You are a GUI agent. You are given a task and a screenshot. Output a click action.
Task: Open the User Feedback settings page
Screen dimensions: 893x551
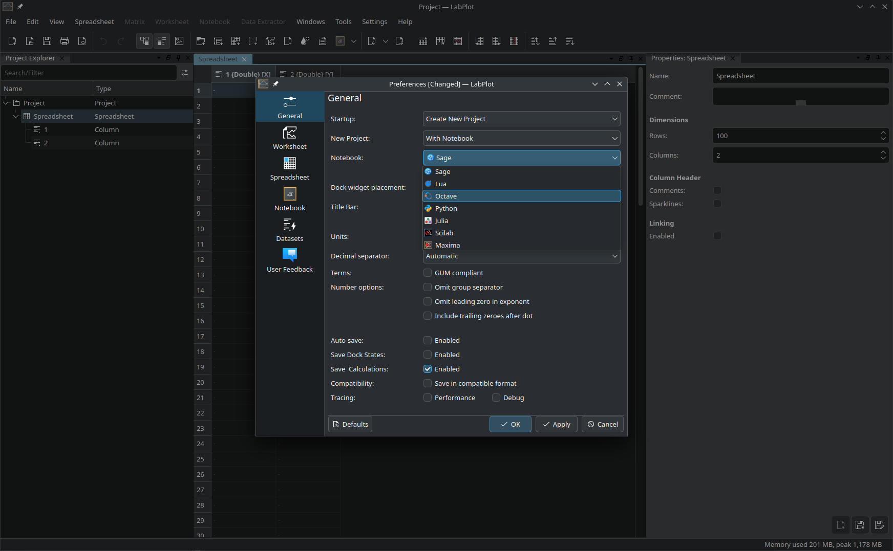289,260
